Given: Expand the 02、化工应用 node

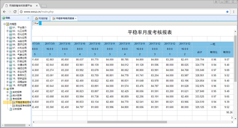Looking at the screenshot, I should click(x=7, y=31).
